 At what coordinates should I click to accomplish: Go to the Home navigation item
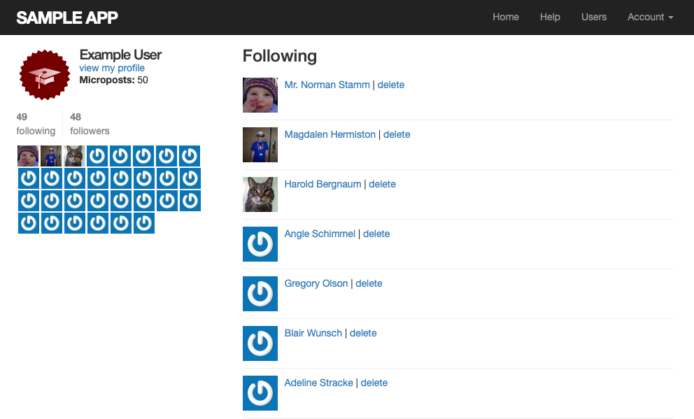tap(505, 17)
